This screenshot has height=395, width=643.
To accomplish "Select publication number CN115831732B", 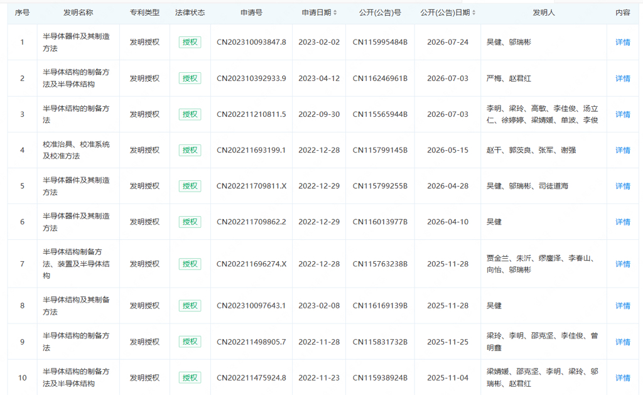I will (380, 342).
